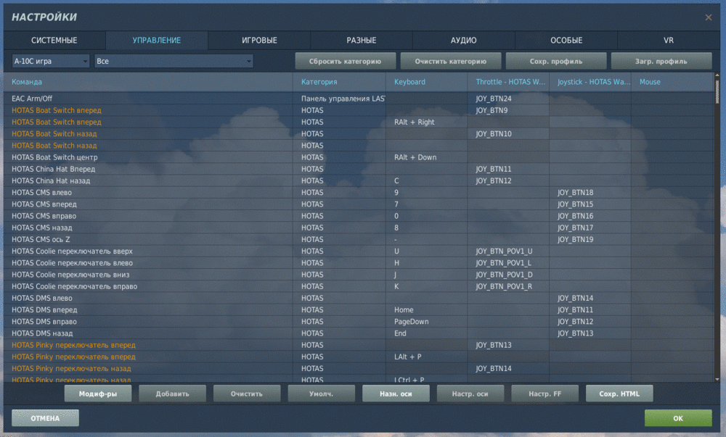Click the RAlt + Down keyboard binding cell

click(x=427, y=157)
